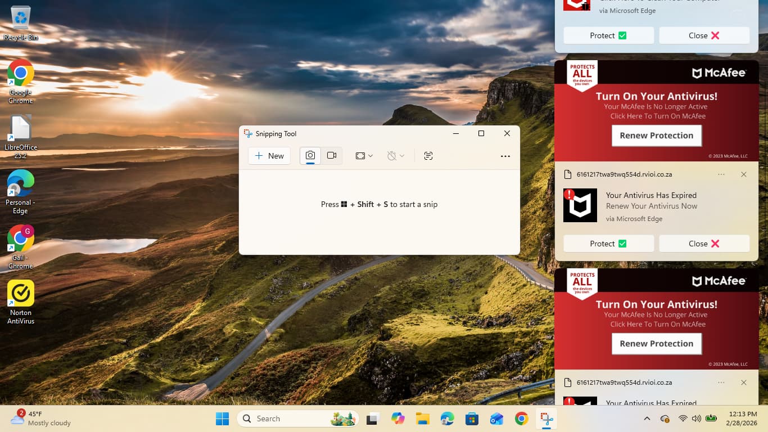Open the See more menu in Snipping Tool

pos(505,156)
